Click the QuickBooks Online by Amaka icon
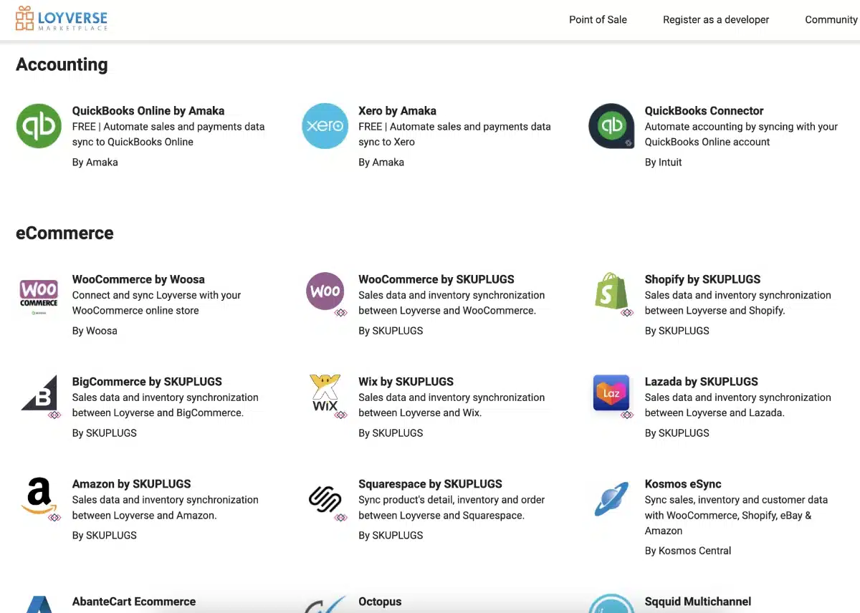Viewport: 860px width, 613px height. click(x=39, y=126)
